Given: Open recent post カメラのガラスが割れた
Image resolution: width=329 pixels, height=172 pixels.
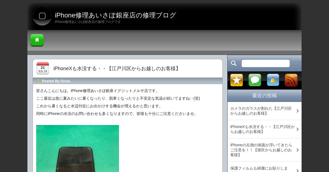Looking at the screenshot, I should (x=261, y=111).
